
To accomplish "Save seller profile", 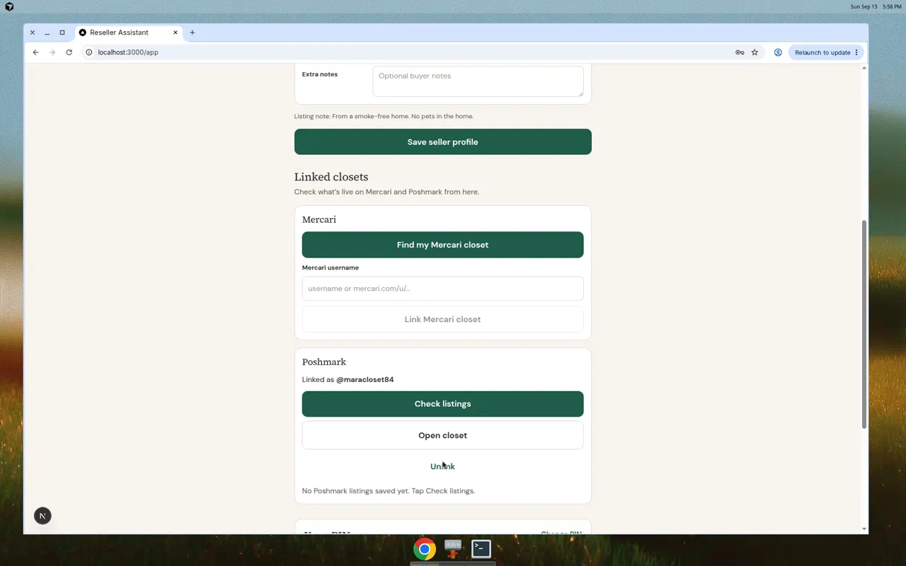I will point(443,141).
